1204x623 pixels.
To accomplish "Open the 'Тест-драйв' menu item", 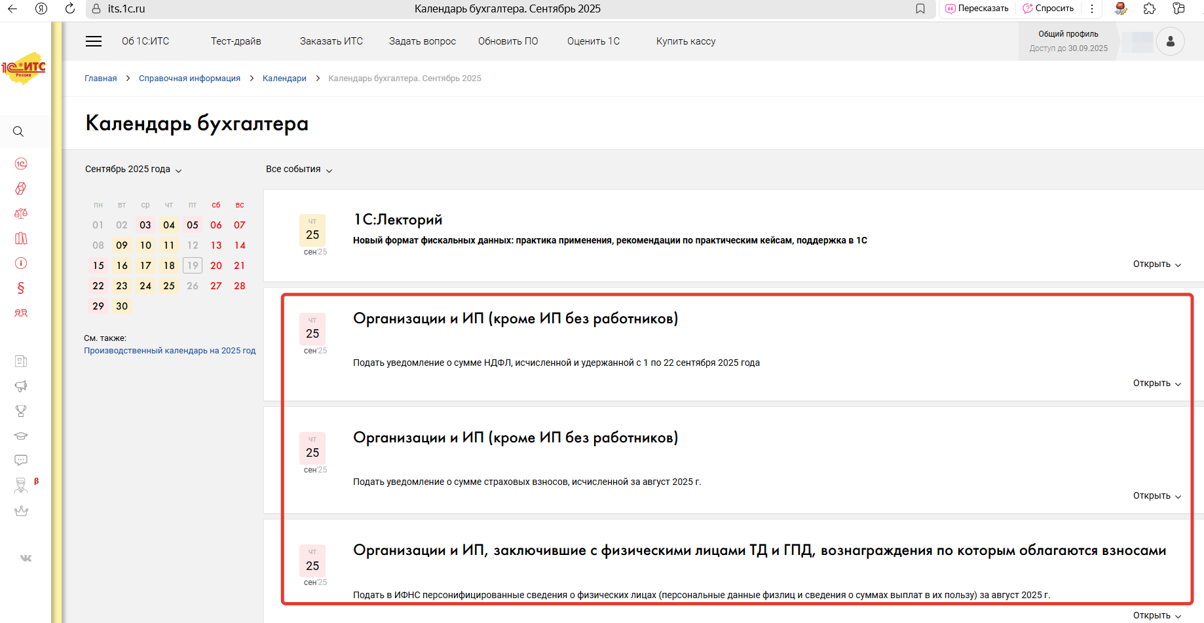I will coord(236,41).
